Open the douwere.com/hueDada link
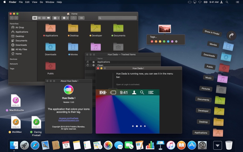243x152 pixels. point(69,118)
